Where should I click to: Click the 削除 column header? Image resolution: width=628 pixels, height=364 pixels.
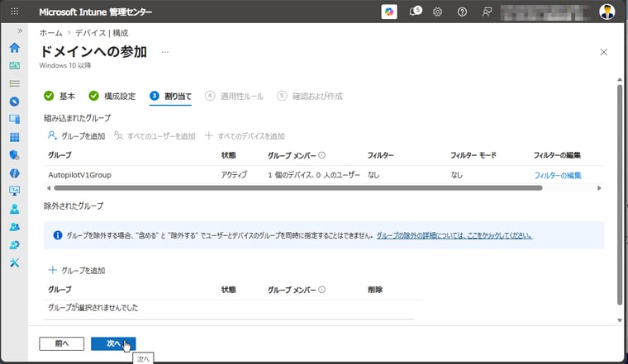(x=375, y=290)
